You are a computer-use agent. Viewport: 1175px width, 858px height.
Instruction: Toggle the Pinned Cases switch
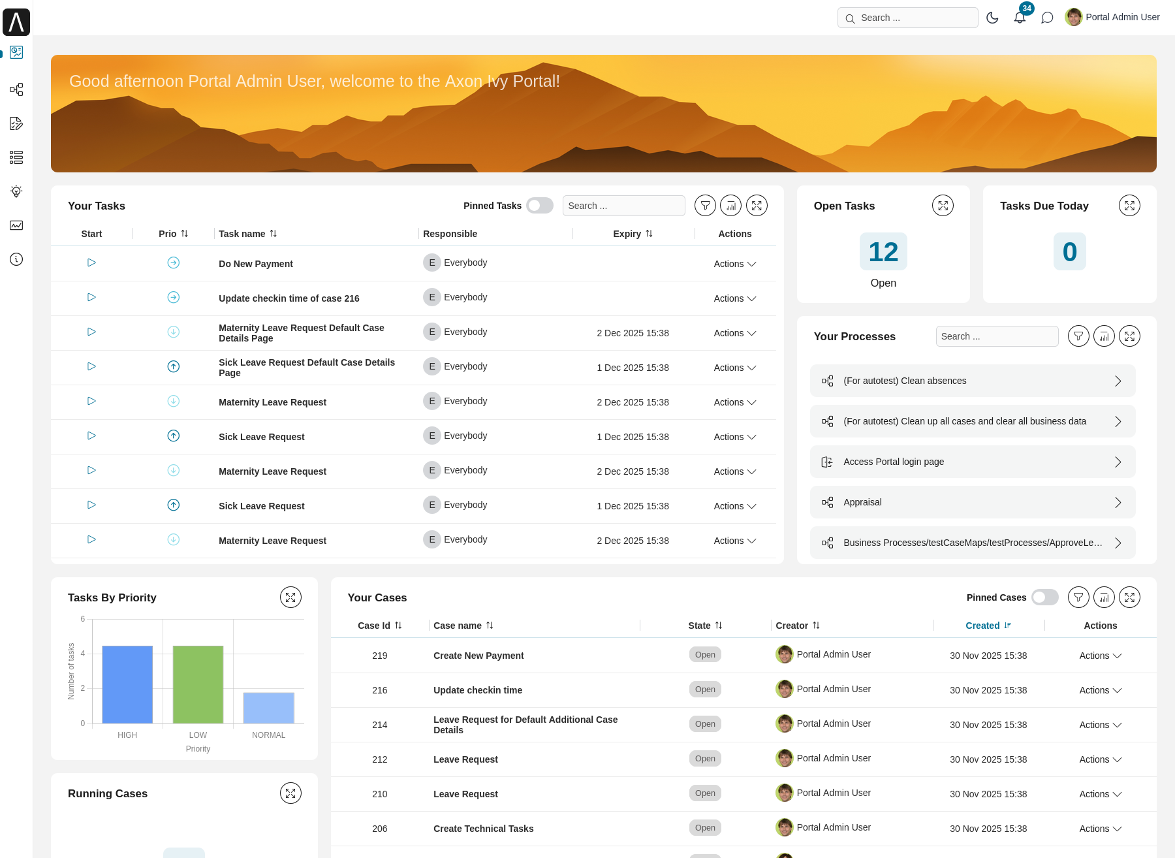coord(1044,597)
